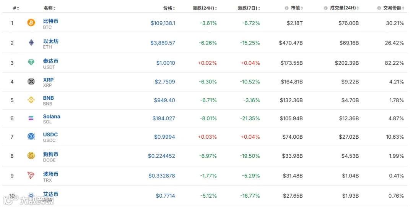
Task: Click the USDC blue coin icon
Action: (31, 136)
